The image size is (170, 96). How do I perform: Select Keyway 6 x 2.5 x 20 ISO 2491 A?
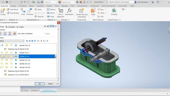coord(19,75)
